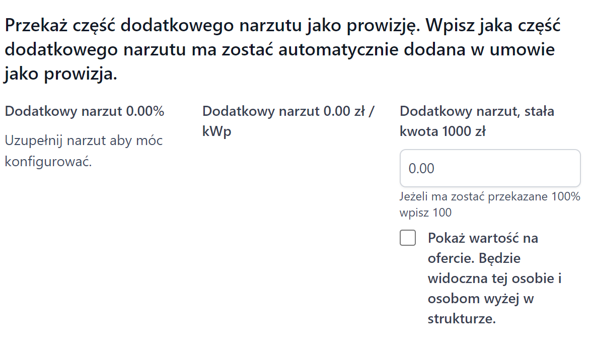Click the 'kWp' unit text
Image resolution: width=591 pixels, height=349 pixels.
click(x=216, y=132)
